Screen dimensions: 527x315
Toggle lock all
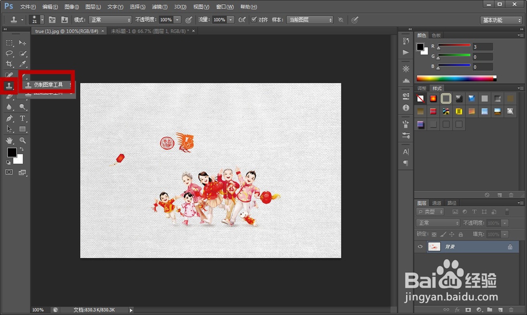[x=461, y=234]
